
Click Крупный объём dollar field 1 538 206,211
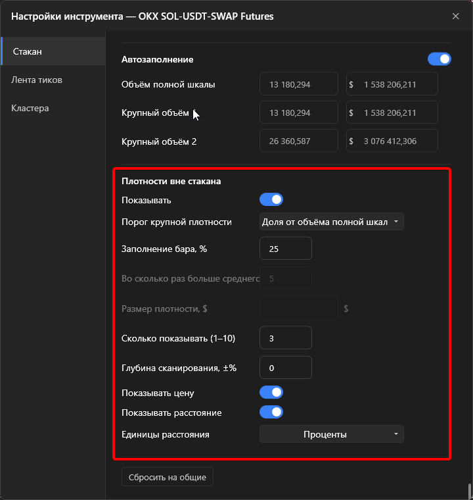point(392,113)
